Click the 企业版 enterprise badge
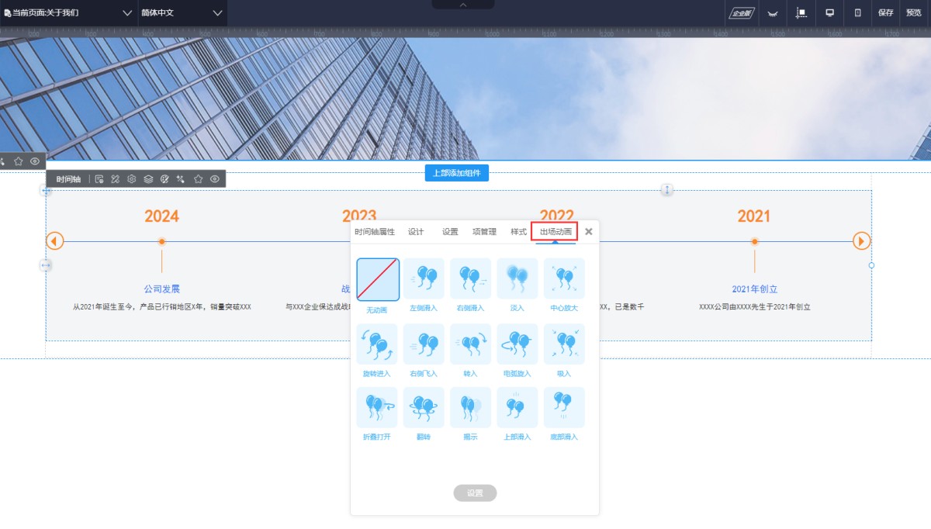 tap(742, 13)
